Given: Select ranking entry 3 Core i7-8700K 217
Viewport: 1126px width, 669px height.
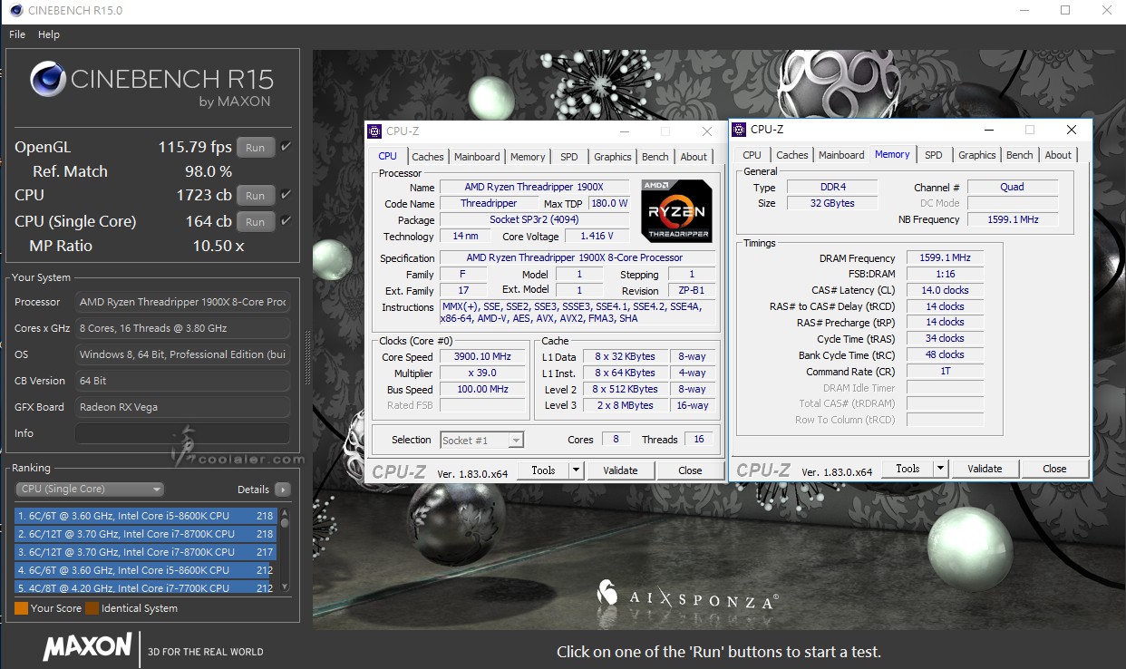Looking at the screenshot, I should tap(145, 552).
